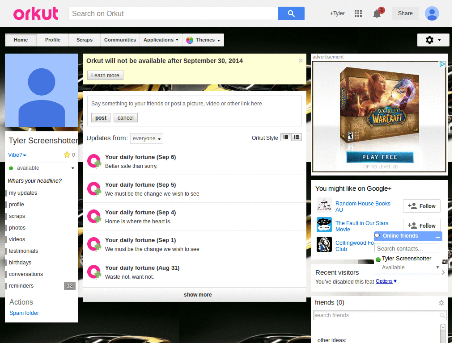
Task: Click the green available status dot
Action: [x=11, y=168]
